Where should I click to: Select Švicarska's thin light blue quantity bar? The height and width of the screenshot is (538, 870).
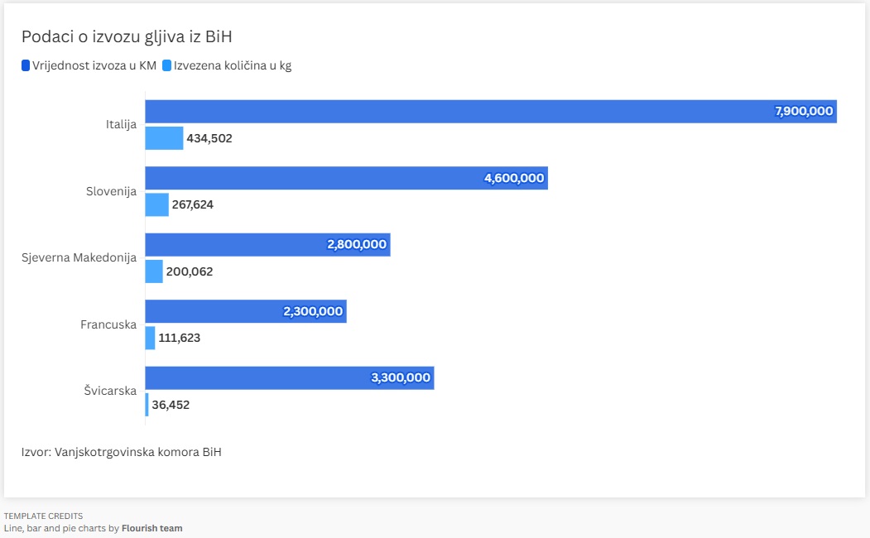(147, 405)
